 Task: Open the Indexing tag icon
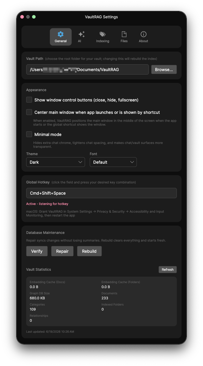point(103,34)
